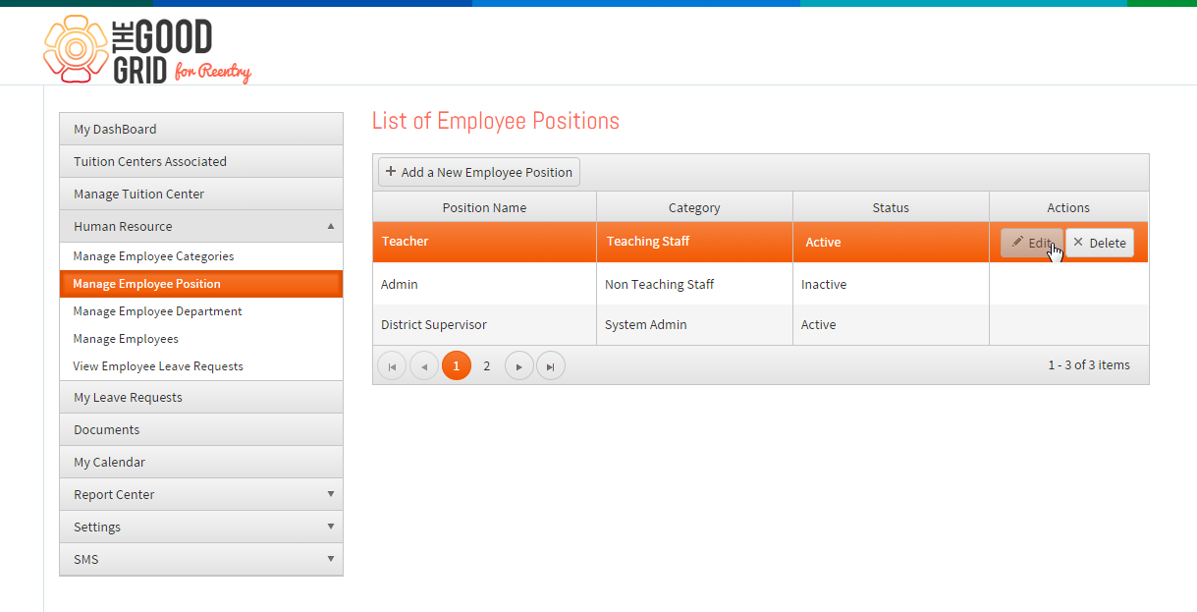
Task: Click the Non Teaching Staff cell
Action: coord(694,284)
